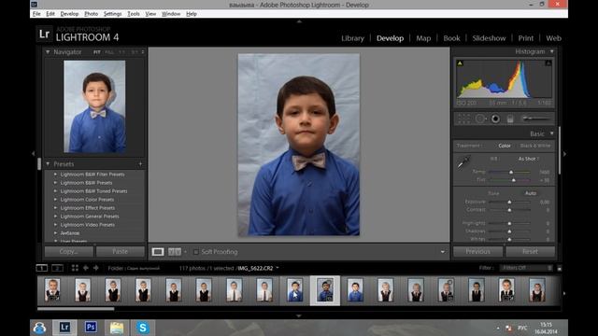Click the Previous button
The height and width of the screenshot is (336, 598).
click(477, 251)
